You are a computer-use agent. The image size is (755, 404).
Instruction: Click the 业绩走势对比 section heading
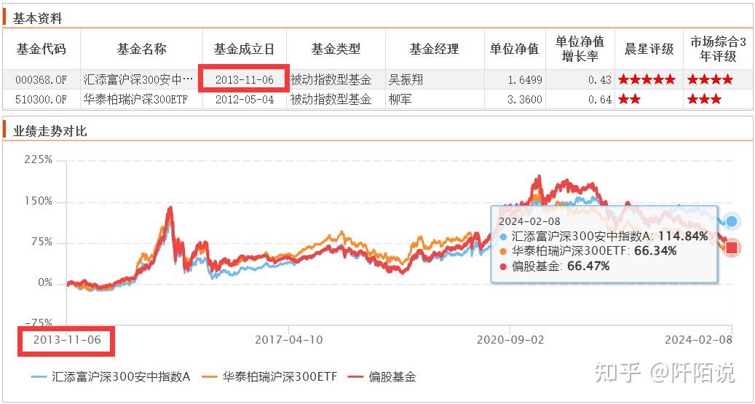(50, 131)
